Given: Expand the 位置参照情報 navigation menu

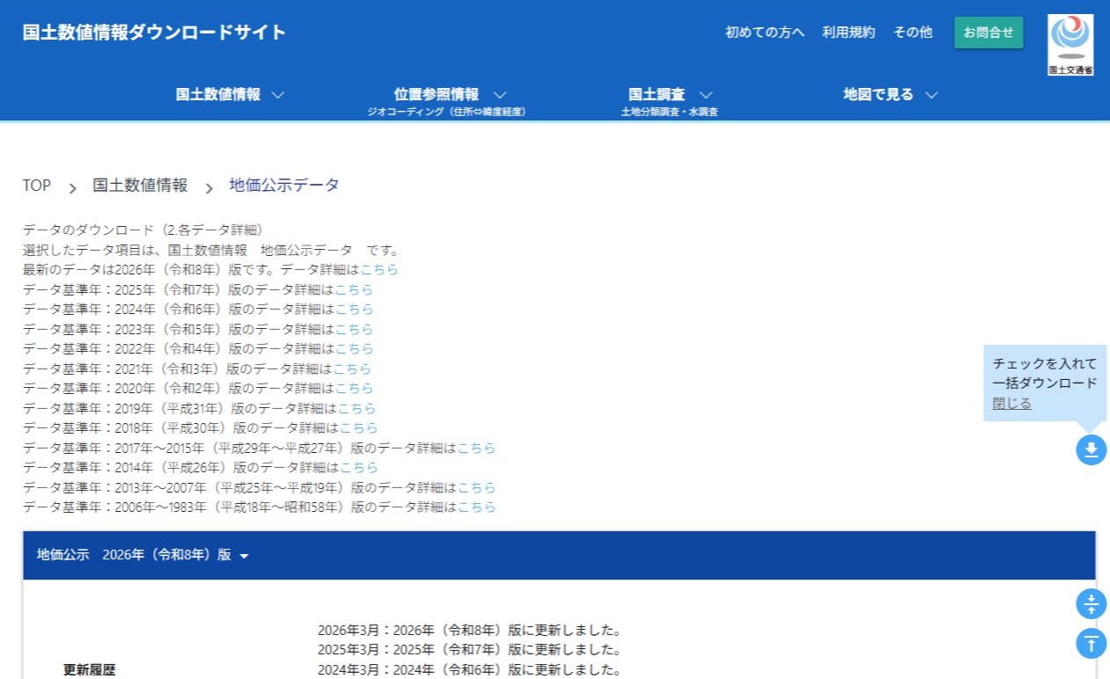Looking at the screenshot, I should coord(449,95).
